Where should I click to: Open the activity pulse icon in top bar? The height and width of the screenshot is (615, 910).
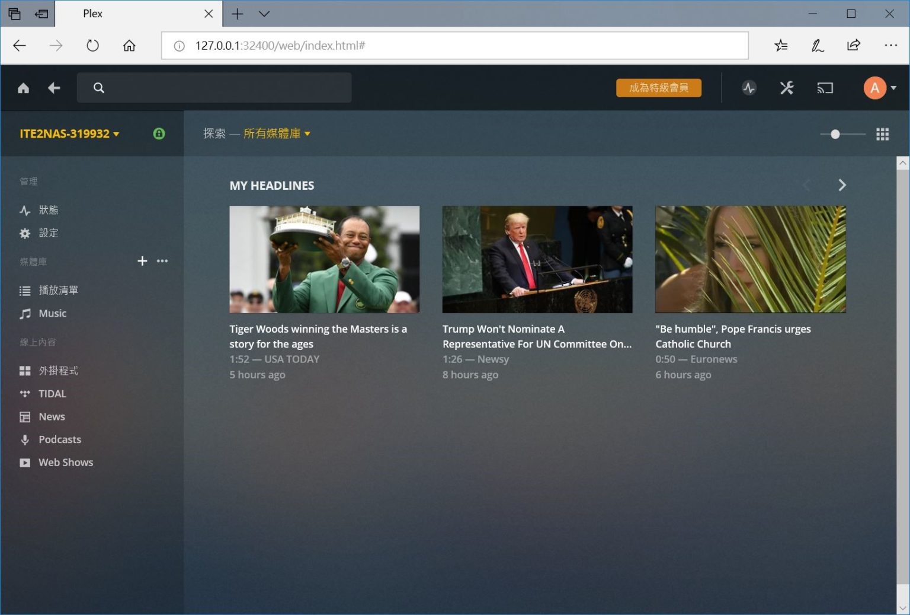coord(749,88)
